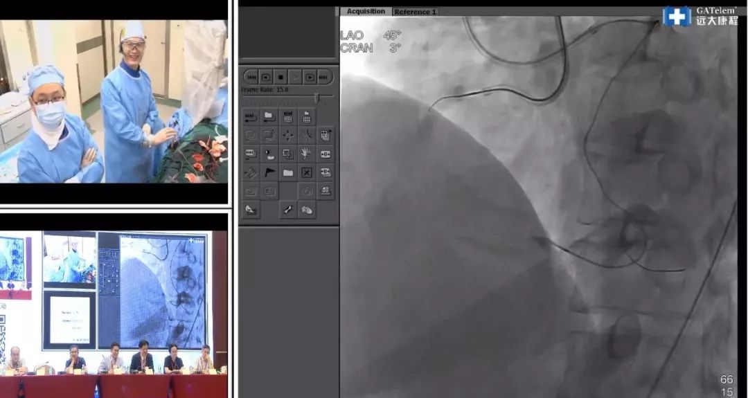Click the vessel branch analysis icon
The width and height of the screenshot is (748, 398).
[307, 136]
